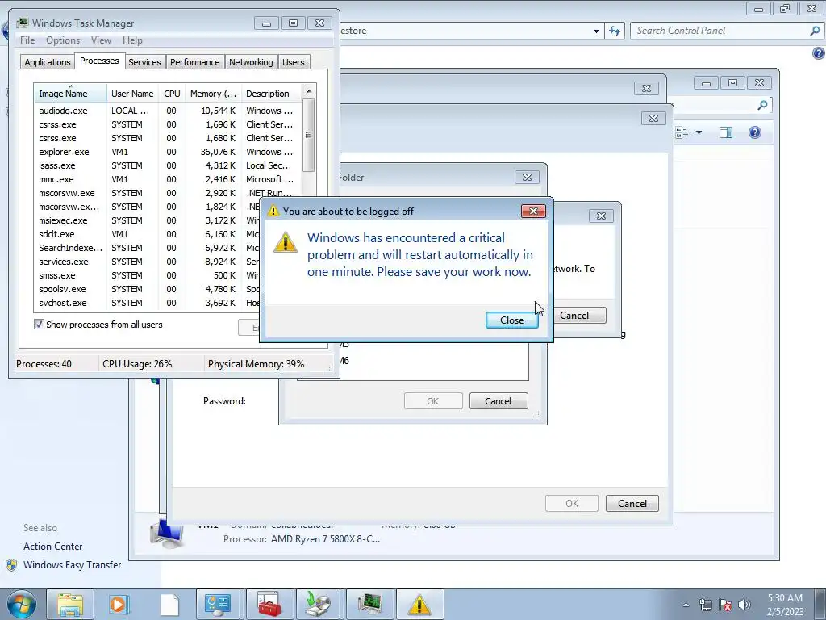Close the folder browse dialog with X
Viewport: 826px width, 620px height.
click(x=527, y=178)
